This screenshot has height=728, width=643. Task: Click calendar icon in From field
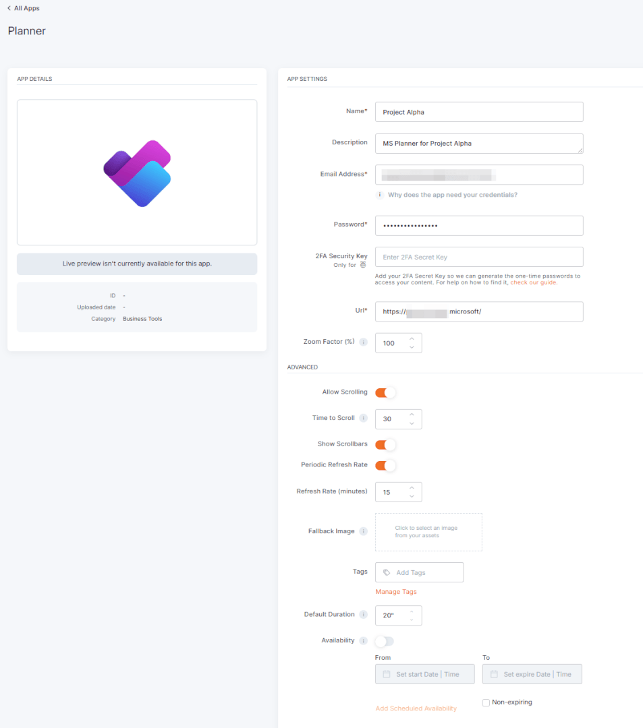[387, 674]
